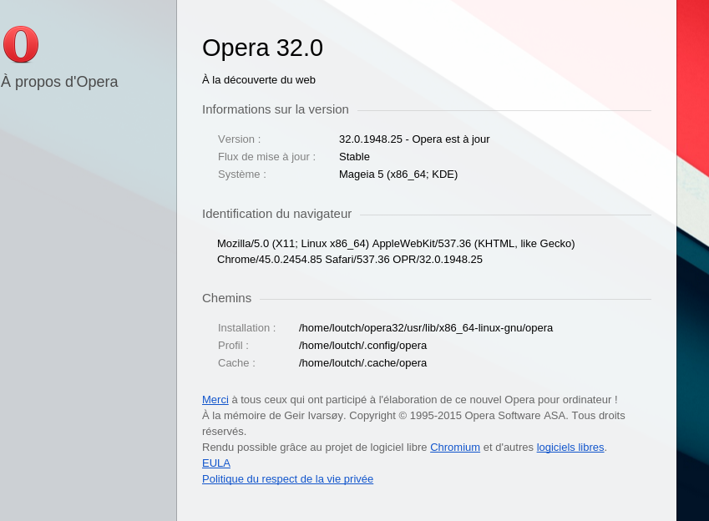The height and width of the screenshot is (521, 709).
Task: Click the Cache path /home/loutch/.cache/opera
Action: click(x=362, y=363)
